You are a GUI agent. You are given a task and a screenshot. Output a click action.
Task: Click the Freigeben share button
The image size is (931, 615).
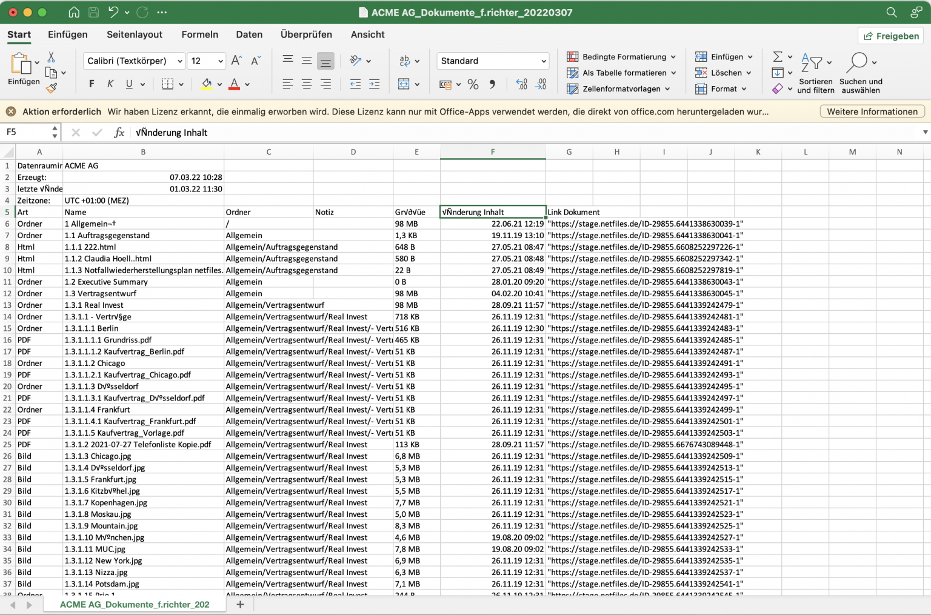(x=891, y=36)
